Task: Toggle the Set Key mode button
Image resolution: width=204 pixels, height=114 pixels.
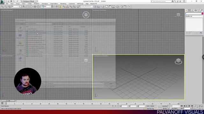Action: pos(164,108)
